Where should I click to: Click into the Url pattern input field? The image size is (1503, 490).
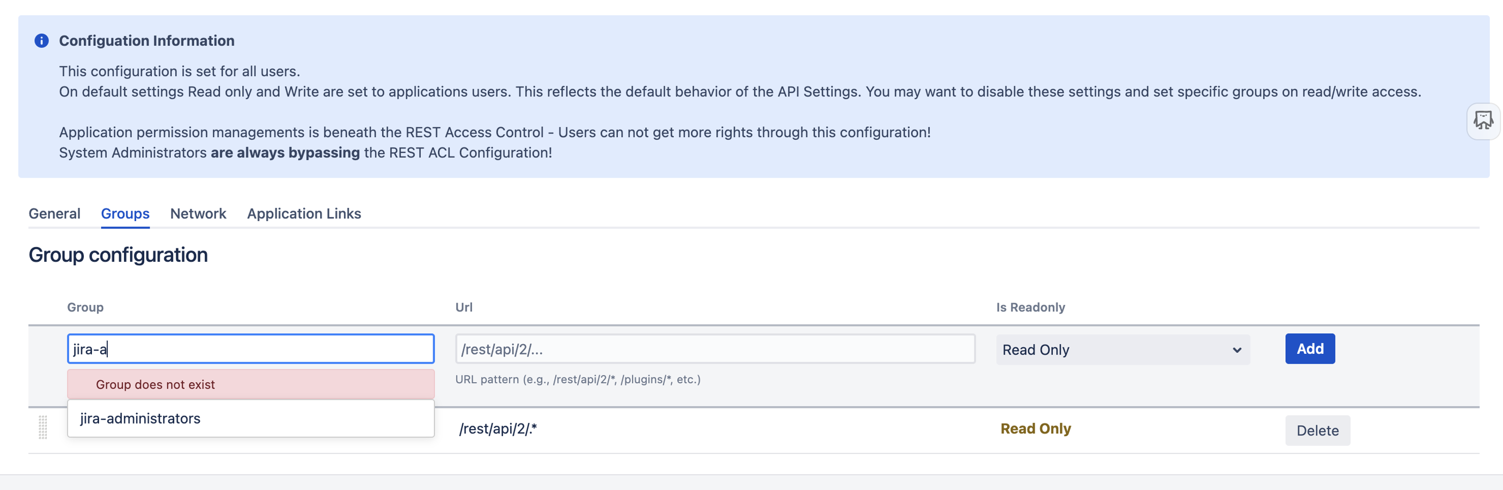pos(714,349)
